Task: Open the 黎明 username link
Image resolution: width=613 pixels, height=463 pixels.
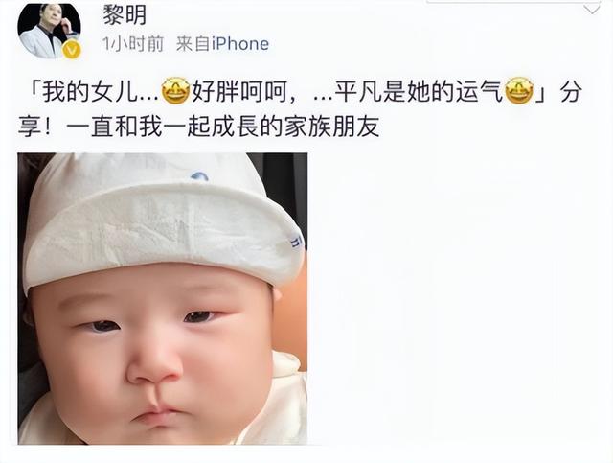Action: click(125, 15)
